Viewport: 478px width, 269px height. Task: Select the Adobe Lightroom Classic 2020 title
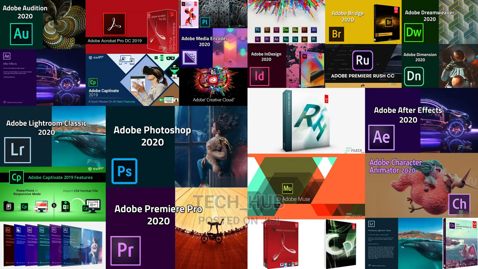[x=46, y=128]
